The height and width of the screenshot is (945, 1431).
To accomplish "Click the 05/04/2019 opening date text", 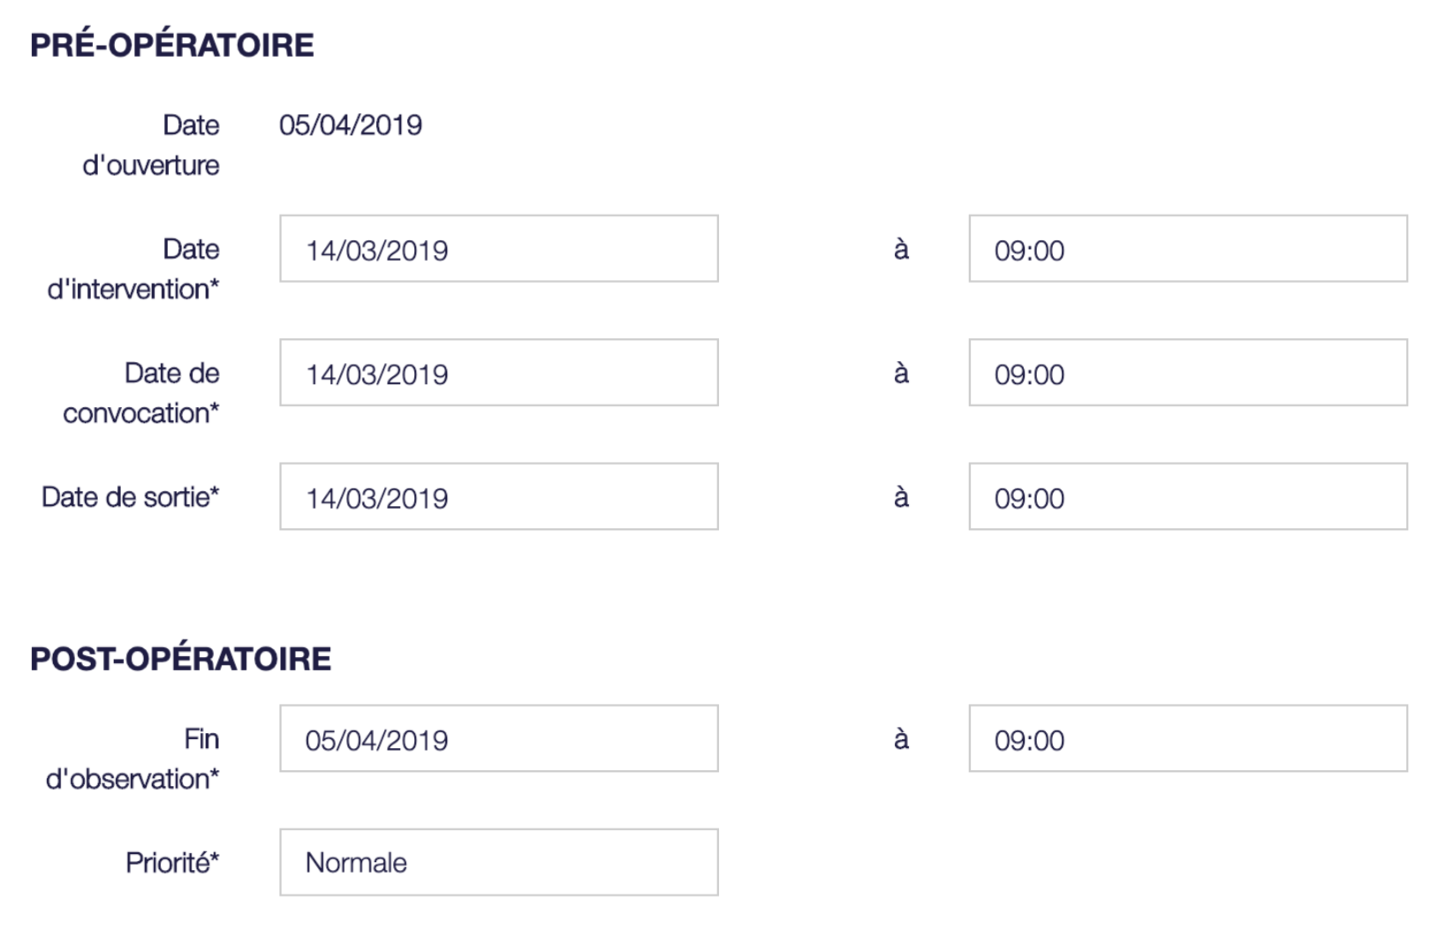I will tap(351, 125).
